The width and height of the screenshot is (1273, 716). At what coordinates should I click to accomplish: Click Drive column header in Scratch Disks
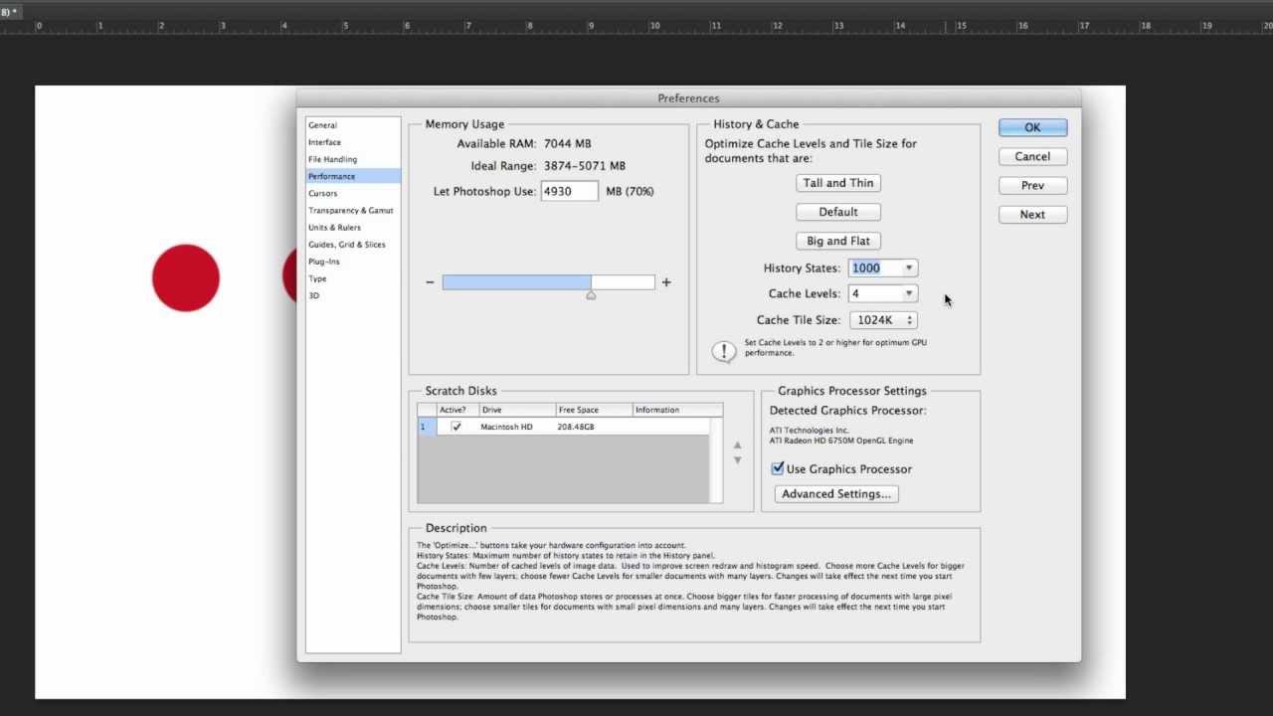click(x=516, y=410)
